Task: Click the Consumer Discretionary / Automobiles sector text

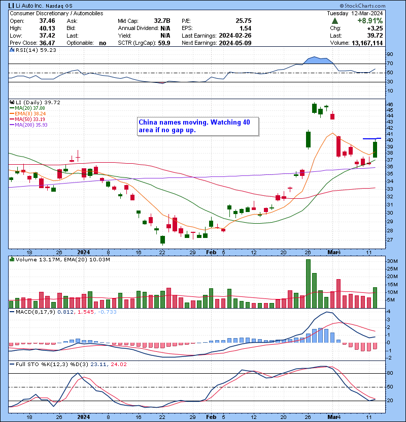Action: coord(56,13)
